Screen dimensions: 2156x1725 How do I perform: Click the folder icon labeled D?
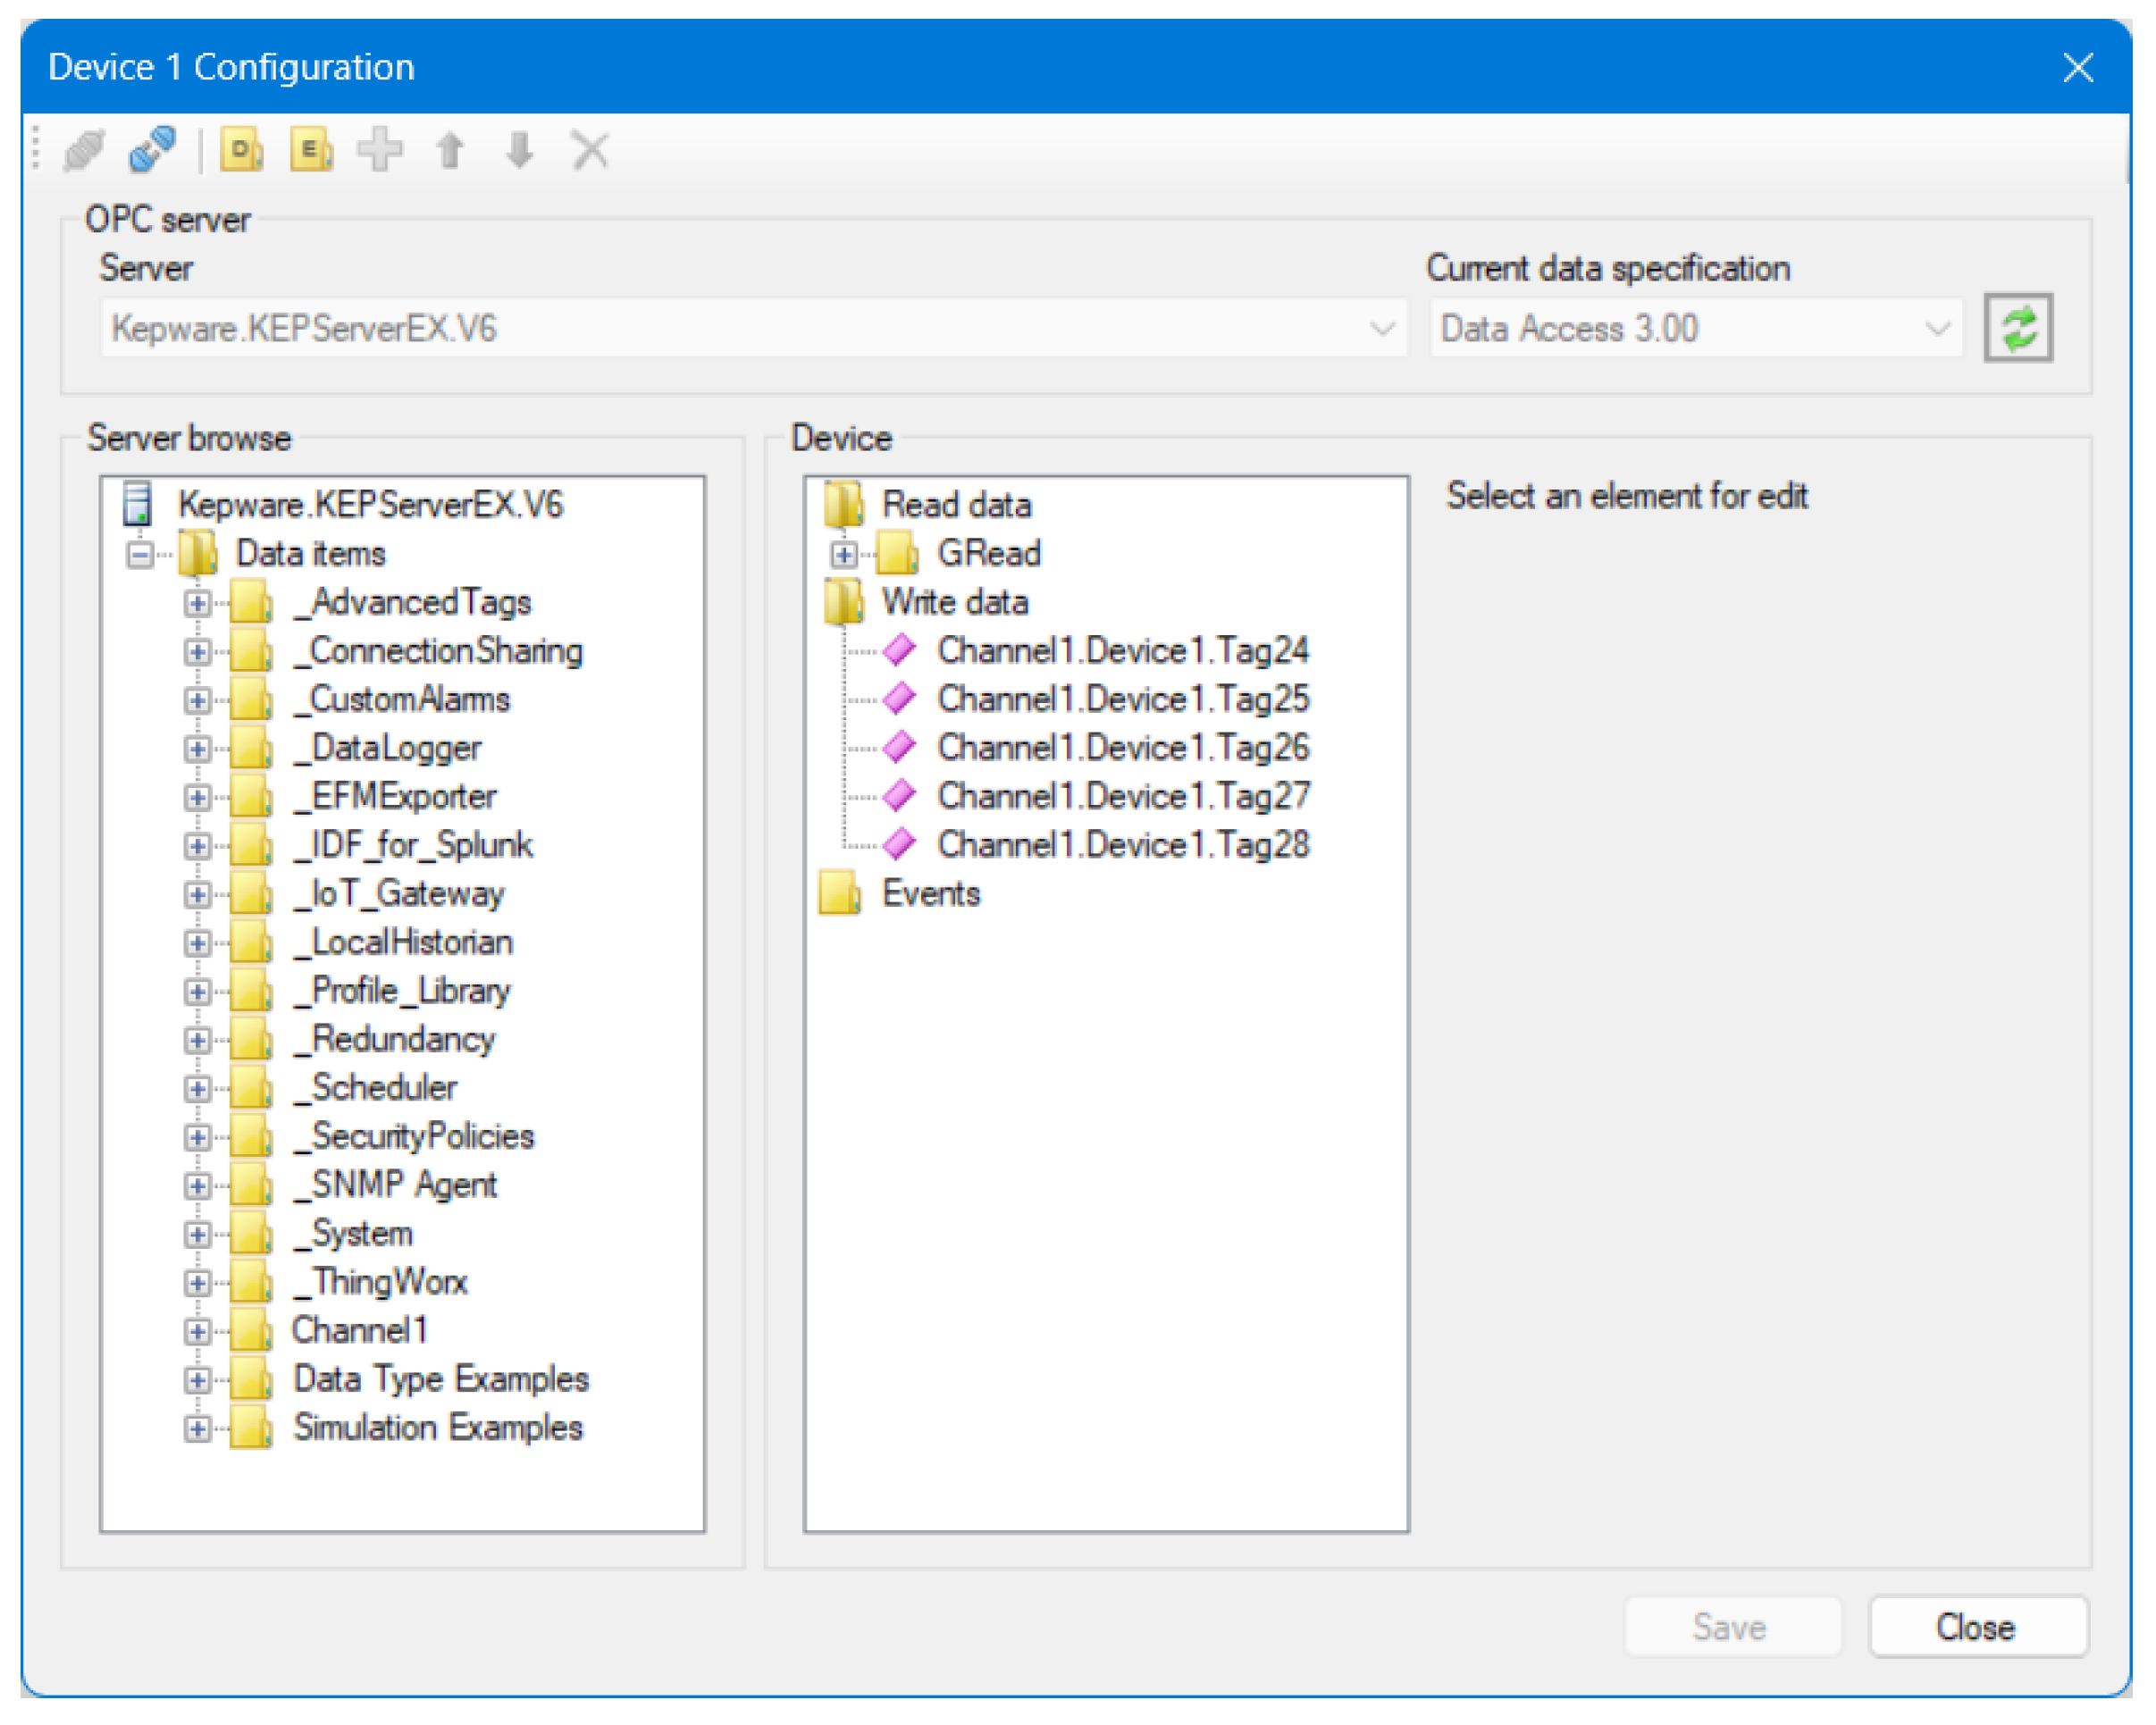pos(242,151)
